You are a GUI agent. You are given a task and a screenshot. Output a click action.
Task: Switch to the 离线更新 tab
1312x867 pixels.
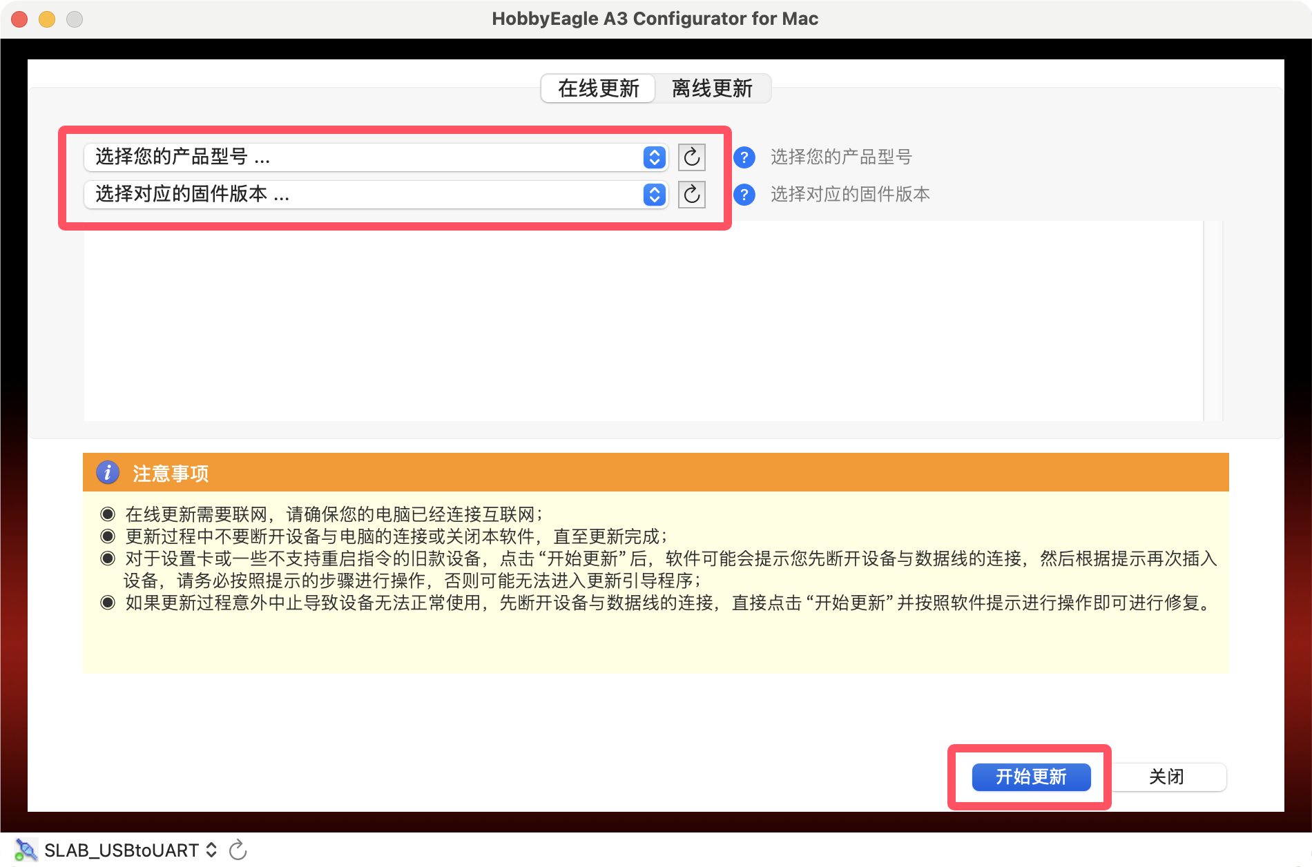(712, 88)
